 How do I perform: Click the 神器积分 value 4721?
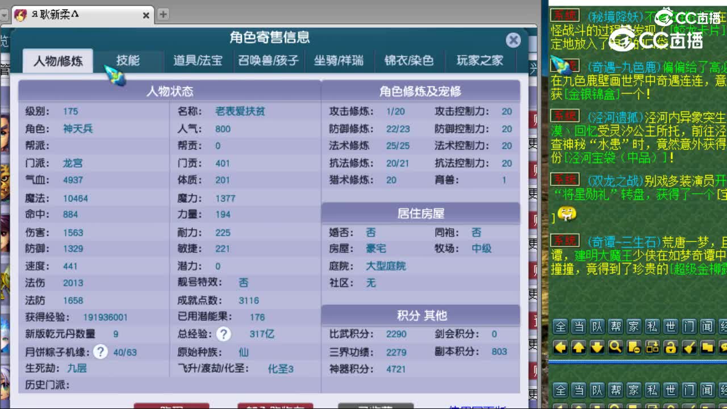pos(396,369)
